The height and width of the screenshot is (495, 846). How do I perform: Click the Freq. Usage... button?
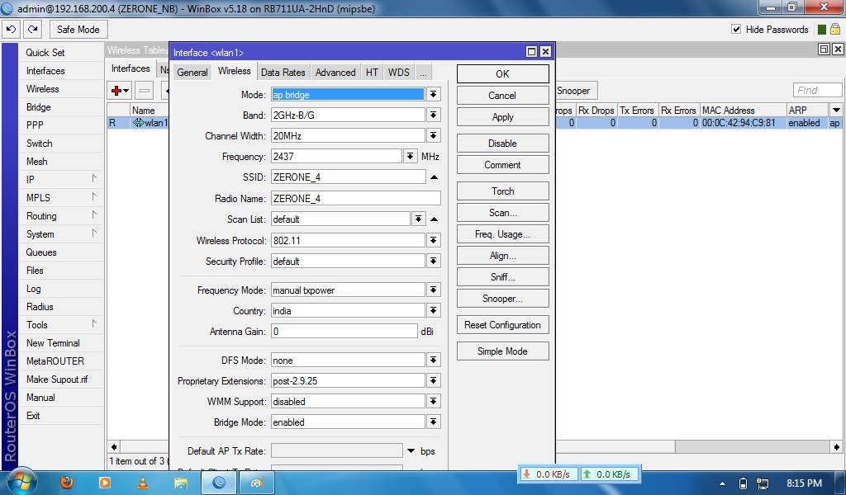(502, 234)
